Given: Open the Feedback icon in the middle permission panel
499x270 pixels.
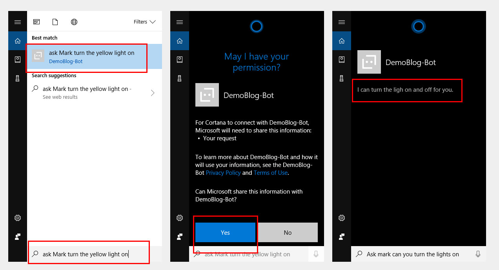Looking at the screenshot, I should coord(180,237).
